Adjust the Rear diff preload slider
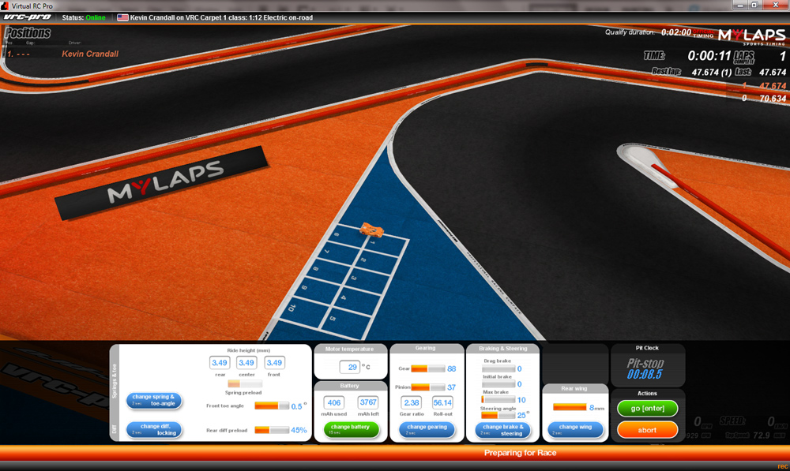The width and height of the screenshot is (790, 471). (272, 430)
